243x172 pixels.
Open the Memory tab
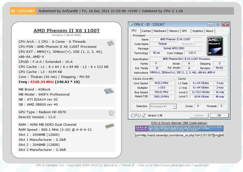pos(174,31)
